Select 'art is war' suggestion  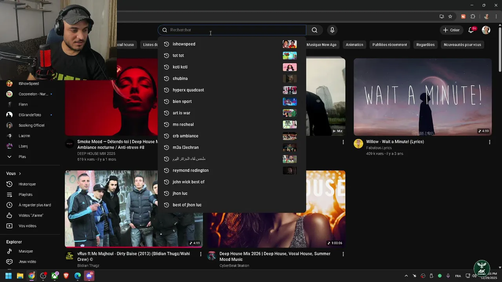point(232,113)
